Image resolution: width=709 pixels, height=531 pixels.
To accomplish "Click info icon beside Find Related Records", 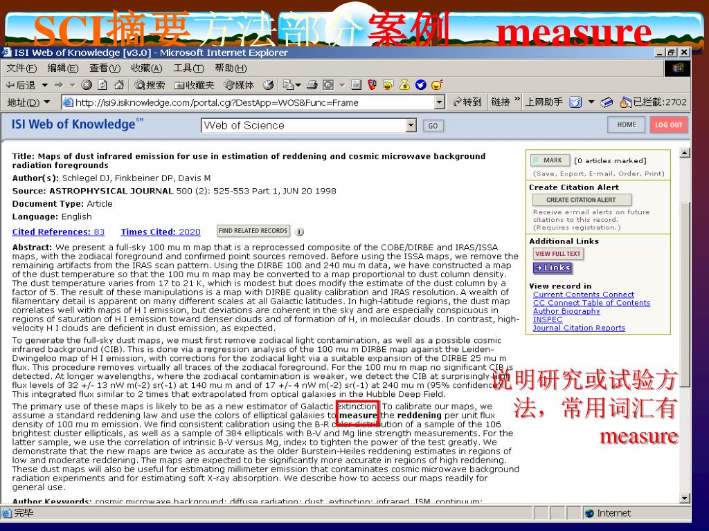I will point(299,232).
